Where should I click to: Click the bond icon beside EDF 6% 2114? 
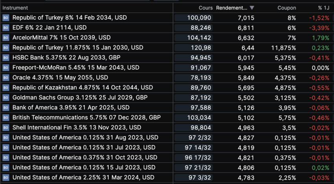pyautogui.click(x=6, y=28)
